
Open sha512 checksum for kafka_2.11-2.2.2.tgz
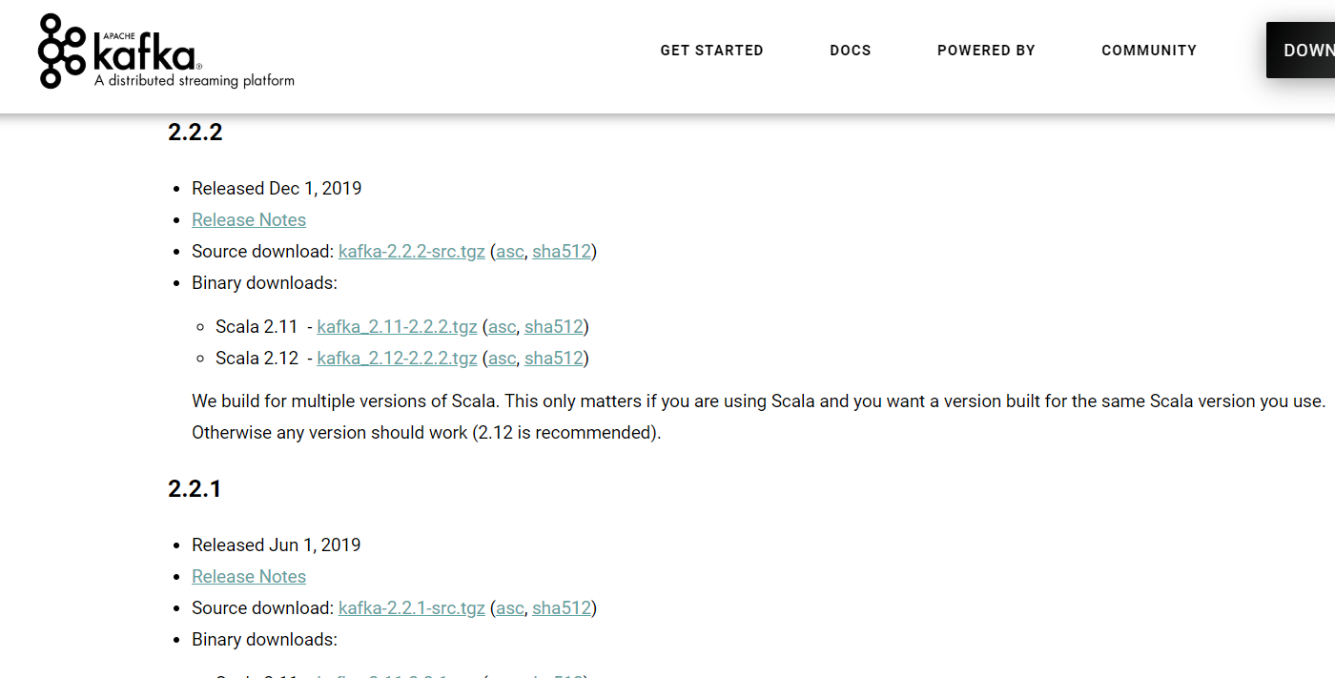(553, 327)
